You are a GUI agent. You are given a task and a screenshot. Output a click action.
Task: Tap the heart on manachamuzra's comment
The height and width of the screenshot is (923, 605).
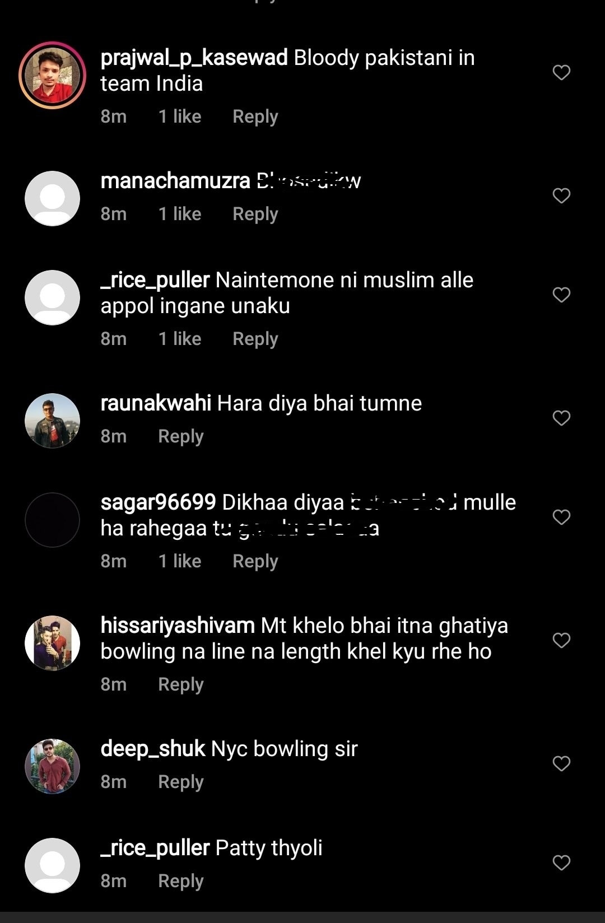click(561, 195)
